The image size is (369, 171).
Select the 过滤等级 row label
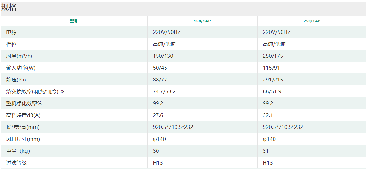17,163
